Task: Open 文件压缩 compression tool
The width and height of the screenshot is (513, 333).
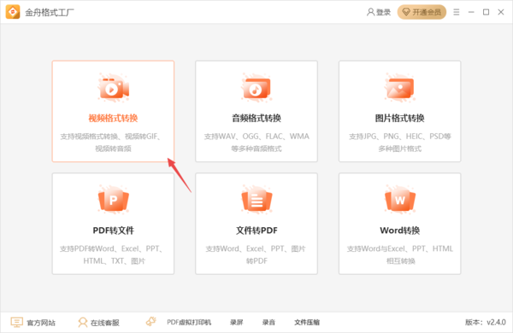Action: pyautogui.click(x=307, y=322)
